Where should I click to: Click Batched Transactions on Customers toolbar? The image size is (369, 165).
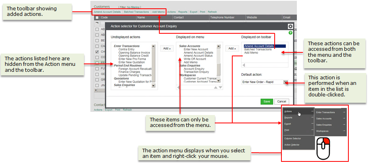pyautogui.click(x=136, y=12)
